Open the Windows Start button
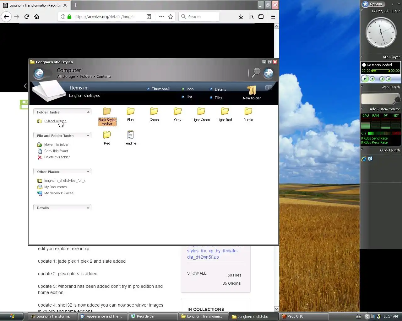The height and width of the screenshot is (321, 402). [12, 316]
